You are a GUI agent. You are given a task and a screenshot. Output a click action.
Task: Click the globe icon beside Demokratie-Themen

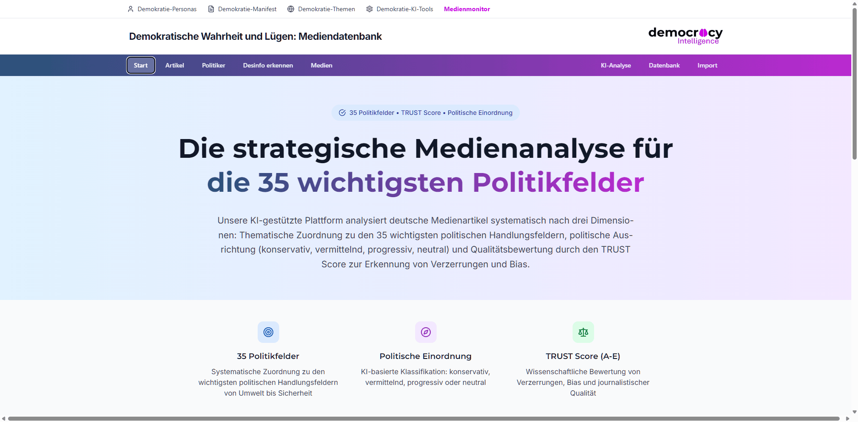(291, 9)
